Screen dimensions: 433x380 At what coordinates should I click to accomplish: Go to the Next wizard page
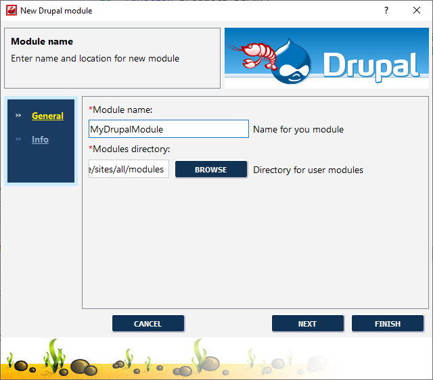pyautogui.click(x=308, y=323)
